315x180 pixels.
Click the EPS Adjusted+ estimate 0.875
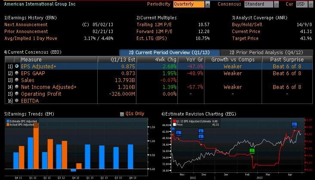pyautogui.click(x=128, y=66)
